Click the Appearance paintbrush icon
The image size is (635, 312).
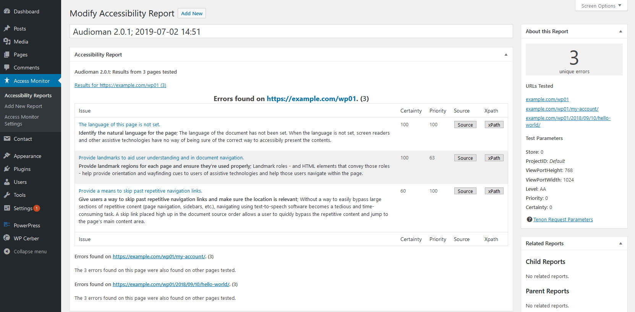7,156
